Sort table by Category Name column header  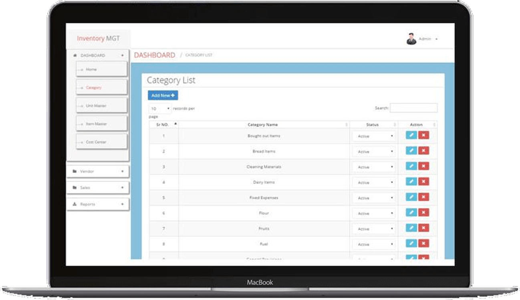(263, 125)
